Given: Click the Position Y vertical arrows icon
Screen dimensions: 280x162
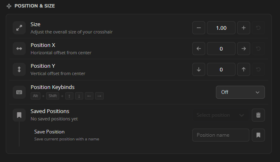Looking at the screenshot, I should 19,69.
